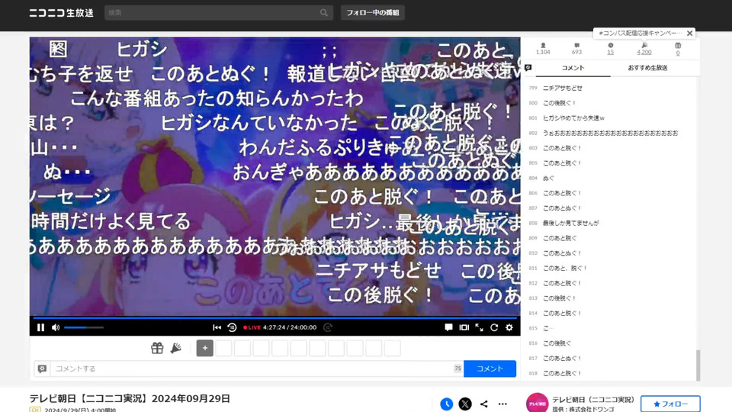732x412 pixels.
Task: Select comment 808 最後しか見てませんが
Action: point(570,223)
